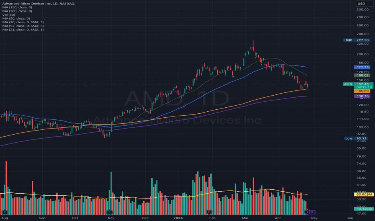
Task: Click 118.50 on the price scale
Action: [363, 112]
